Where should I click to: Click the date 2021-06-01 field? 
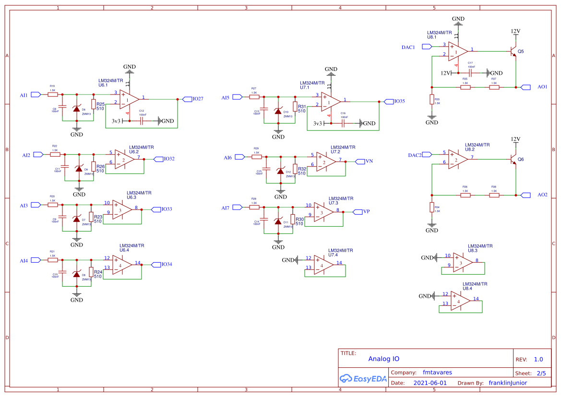pyautogui.click(x=430, y=383)
